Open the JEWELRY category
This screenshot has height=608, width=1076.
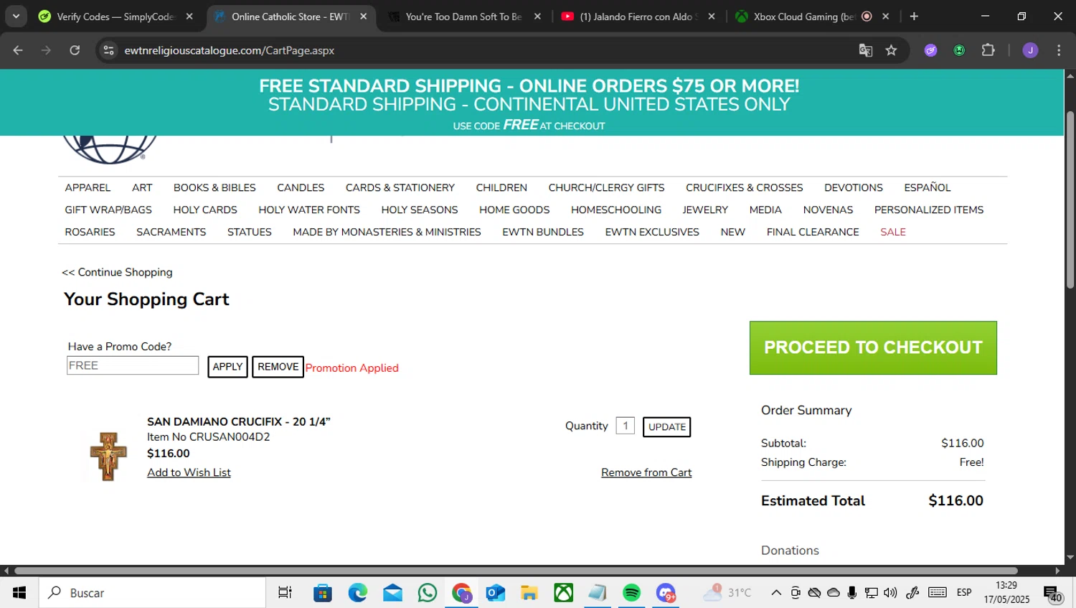(705, 210)
